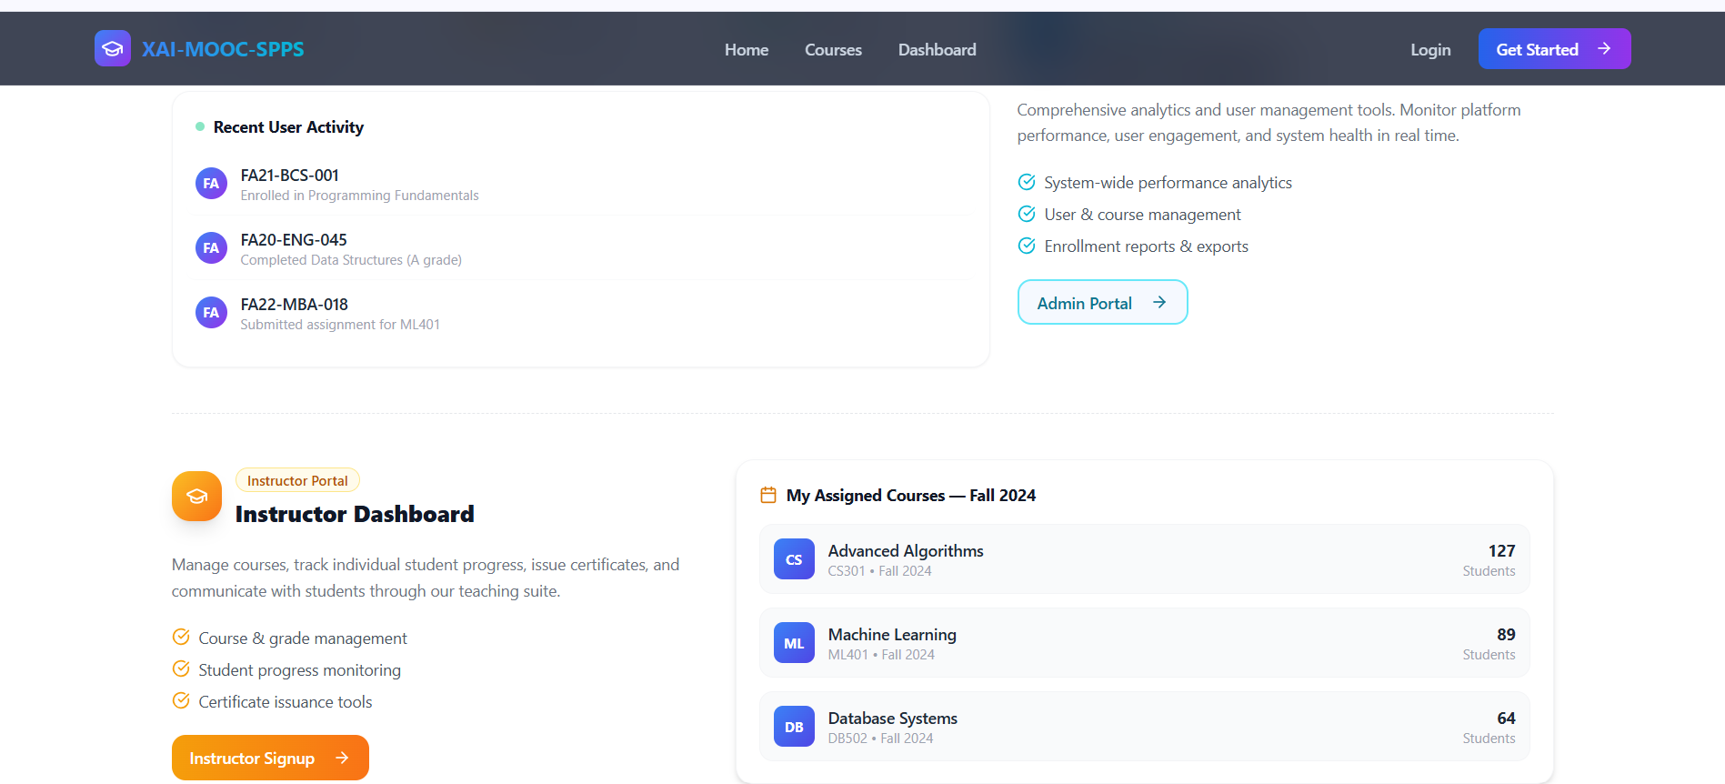Click checkmark icon for Student progress monitoring
Screen dimensions: 1725x784
[181, 668]
